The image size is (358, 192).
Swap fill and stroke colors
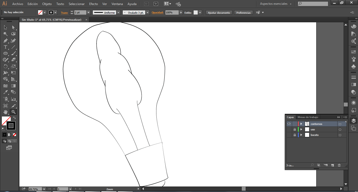coord(14,118)
